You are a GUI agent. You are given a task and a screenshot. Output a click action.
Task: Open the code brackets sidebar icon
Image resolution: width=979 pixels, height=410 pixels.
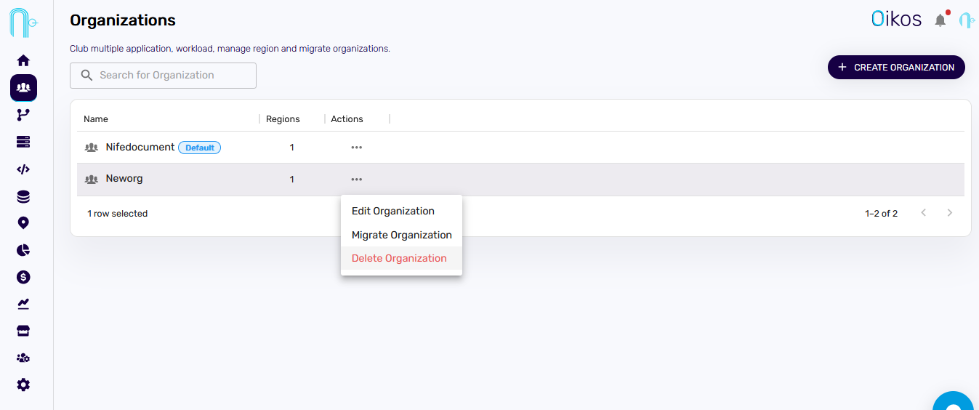tap(23, 169)
